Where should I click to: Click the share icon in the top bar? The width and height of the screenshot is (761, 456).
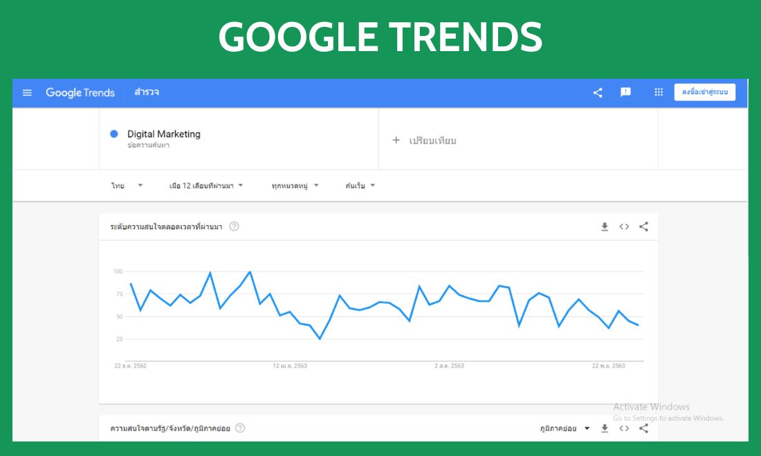pyautogui.click(x=597, y=92)
